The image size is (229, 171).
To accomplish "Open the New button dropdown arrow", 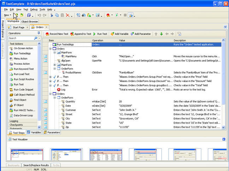I will [x=10, y=15].
